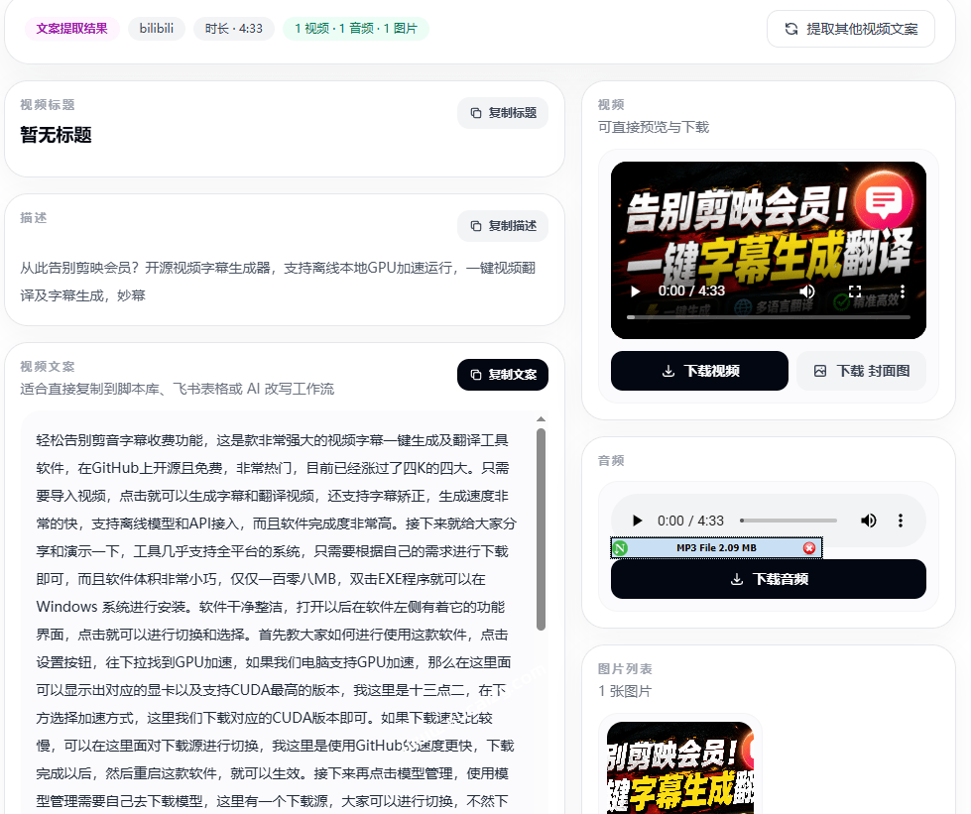Image resolution: width=971 pixels, height=814 pixels.
Task: Click the 可直接预览与下载 subtitle
Action: coord(654,128)
